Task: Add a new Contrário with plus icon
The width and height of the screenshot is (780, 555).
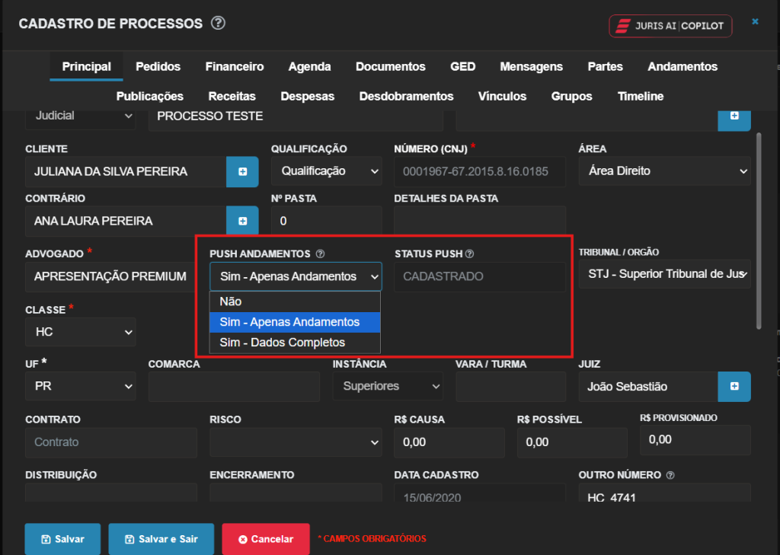Action: (242, 220)
